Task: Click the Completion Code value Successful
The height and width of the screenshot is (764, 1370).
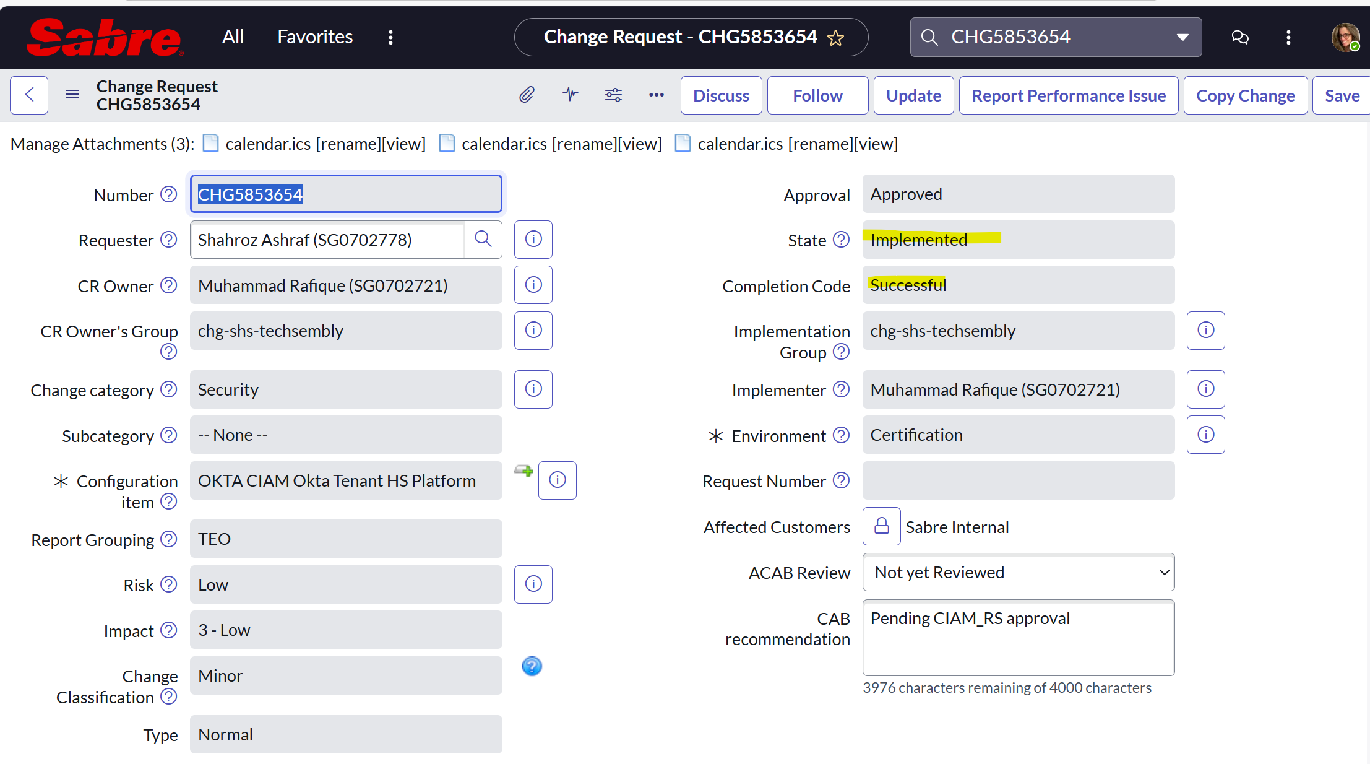Action: 908,285
